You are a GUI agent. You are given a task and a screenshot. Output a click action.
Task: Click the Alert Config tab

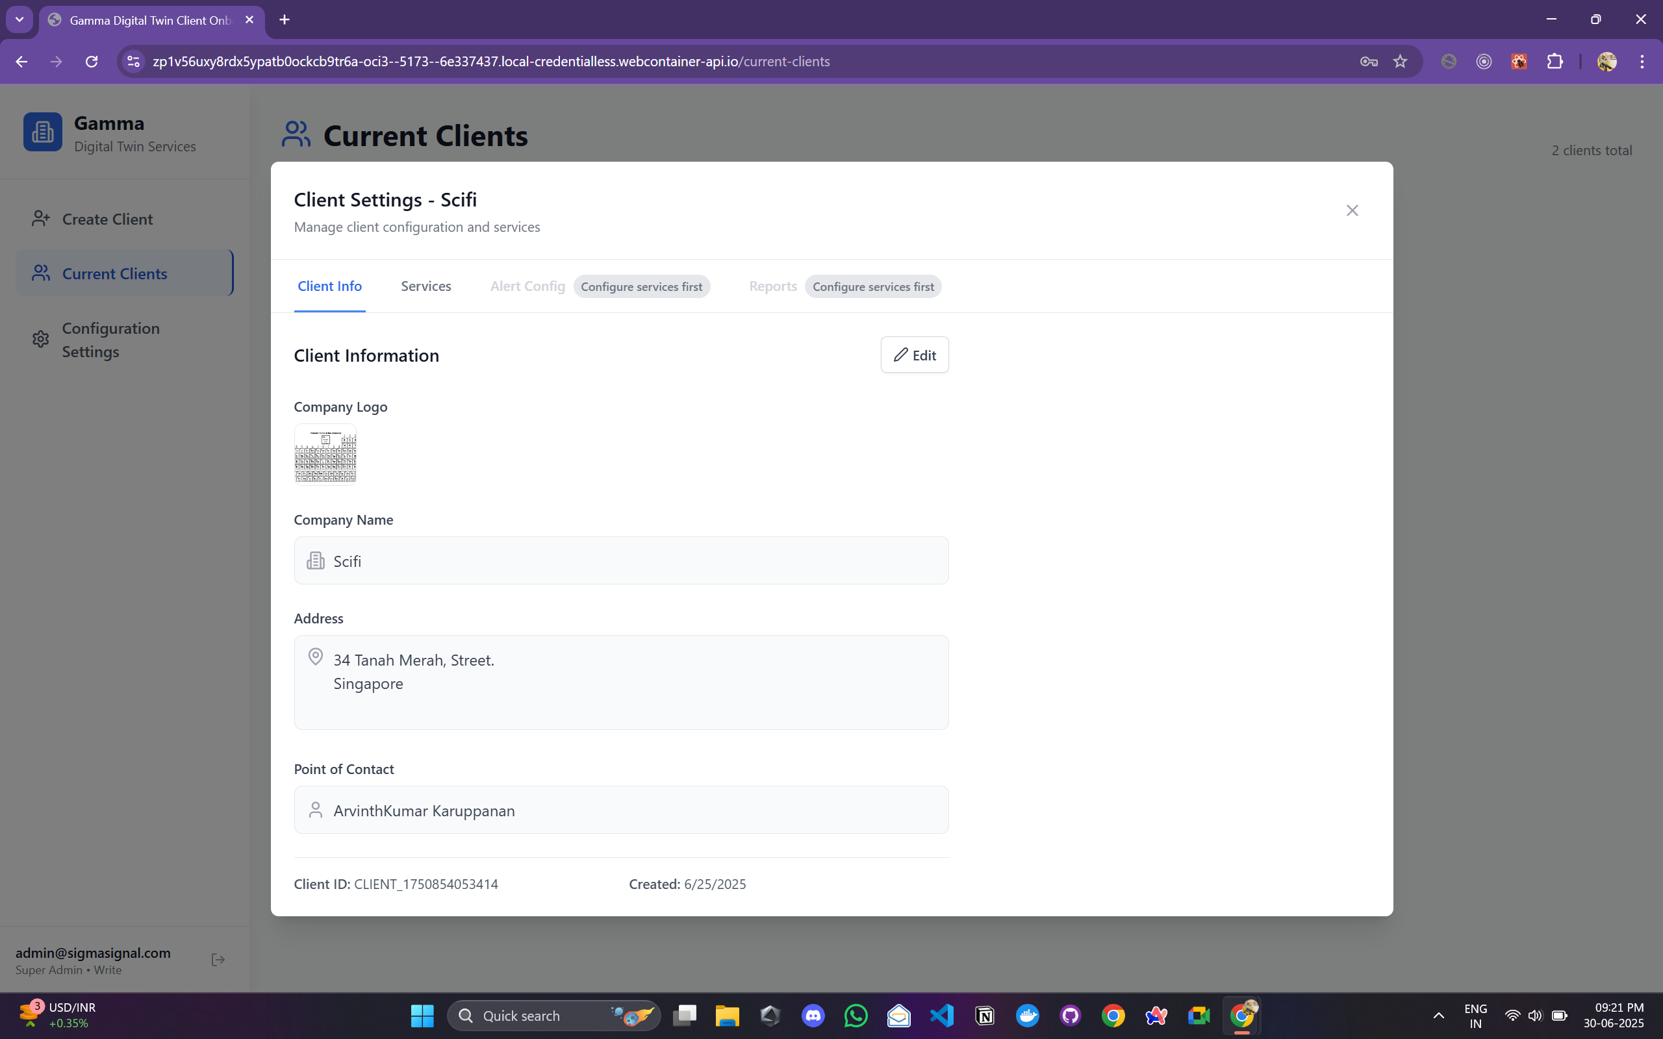click(x=527, y=286)
